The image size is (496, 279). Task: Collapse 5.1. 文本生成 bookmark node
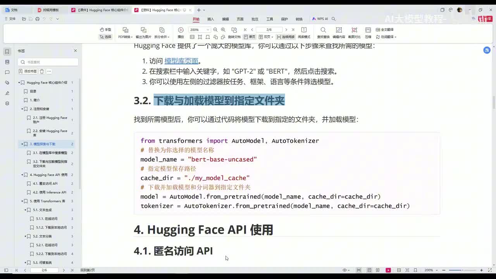pyautogui.click(x=25, y=210)
